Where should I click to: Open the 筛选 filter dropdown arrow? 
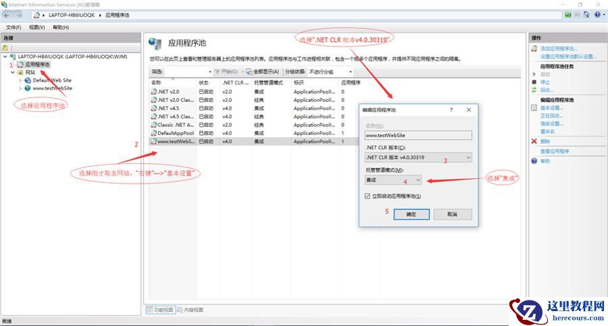pyautogui.click(x=210, y=72)
